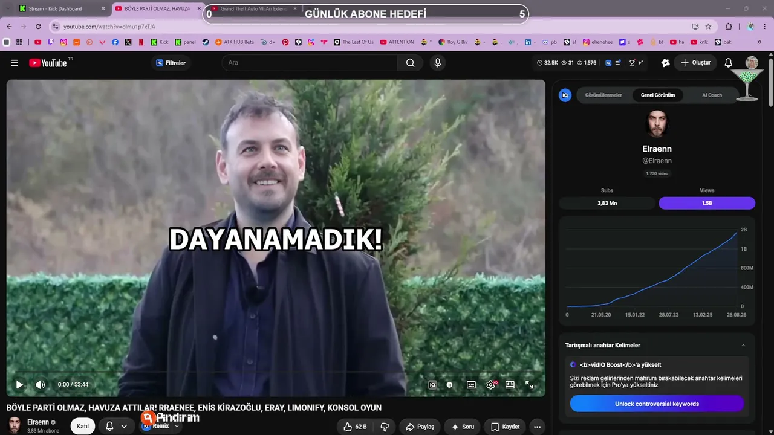
Task: Toggle subtitles on the video player
Action: point(471,385)
